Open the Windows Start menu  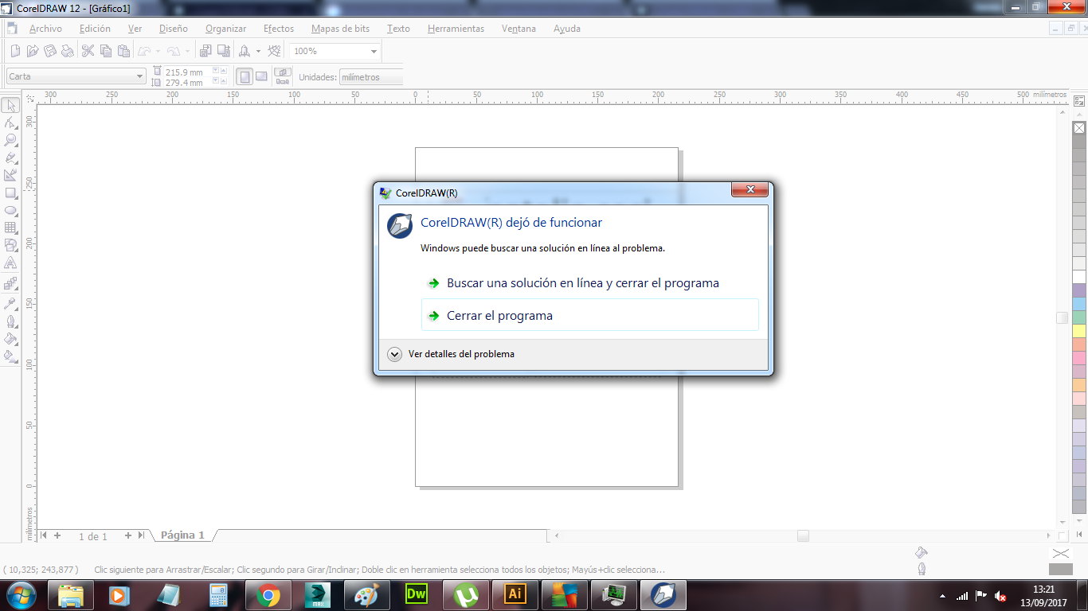click(22, 595)
